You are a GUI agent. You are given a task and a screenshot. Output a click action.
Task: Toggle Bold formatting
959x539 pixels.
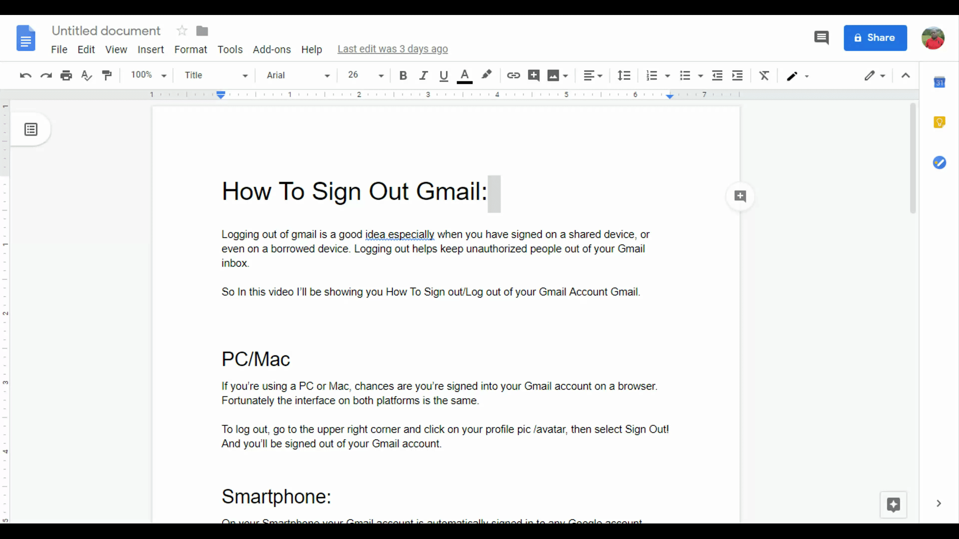click(x=403, y=76)
